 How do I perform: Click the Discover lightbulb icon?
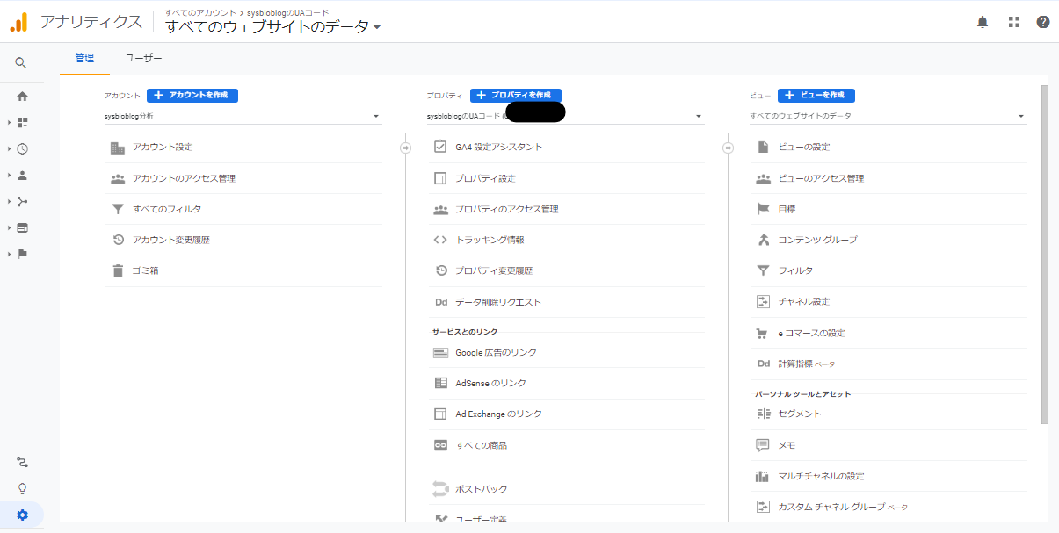pyautogui.click(x=22, y=489)
